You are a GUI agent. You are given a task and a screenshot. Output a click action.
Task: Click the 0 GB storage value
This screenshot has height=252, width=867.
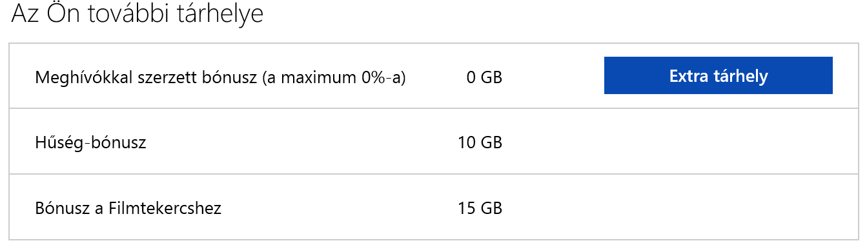point(484,77)
